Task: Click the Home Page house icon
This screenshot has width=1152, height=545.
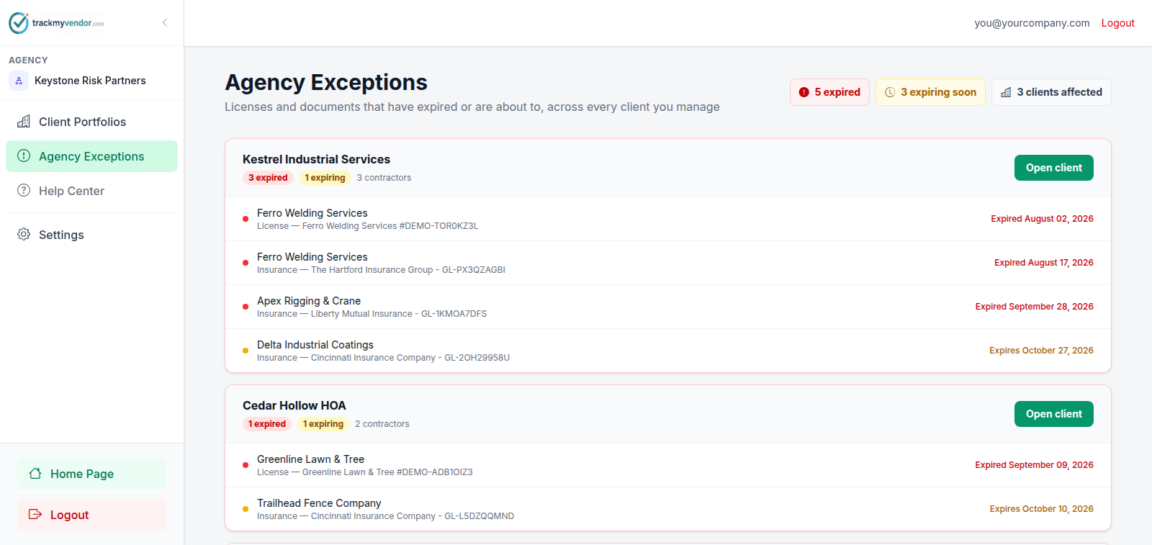Action: click(35, 474)
